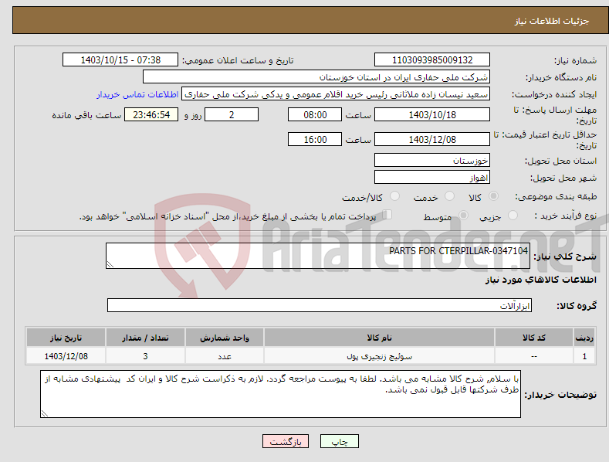Select the کالا radio button
This screenshot has width=609, height=462.
493,196
